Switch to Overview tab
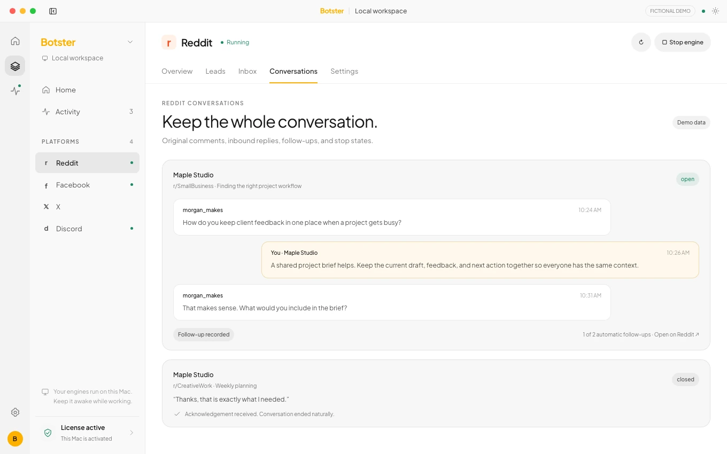 [177, 71]
